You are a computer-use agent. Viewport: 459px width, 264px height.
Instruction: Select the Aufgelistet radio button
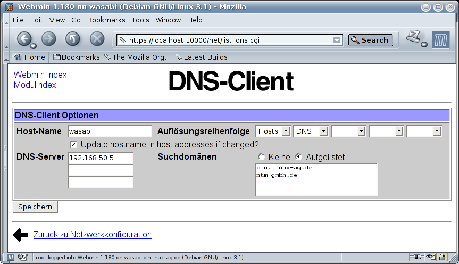(x=298, y=157)
